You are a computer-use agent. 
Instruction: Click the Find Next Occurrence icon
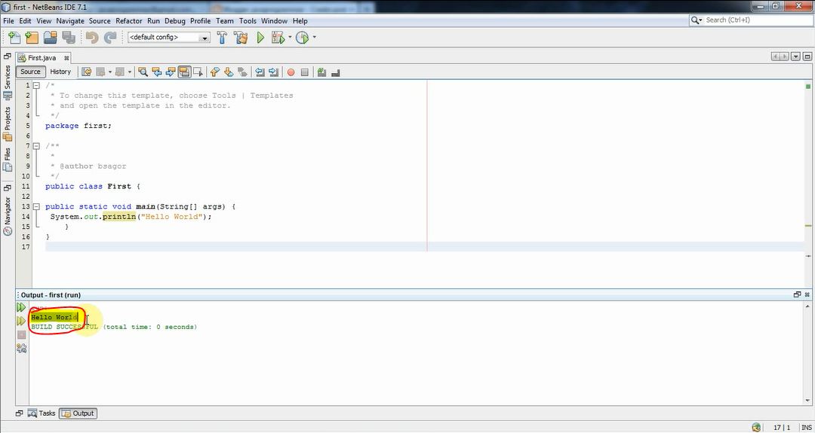tap(170, 72)
